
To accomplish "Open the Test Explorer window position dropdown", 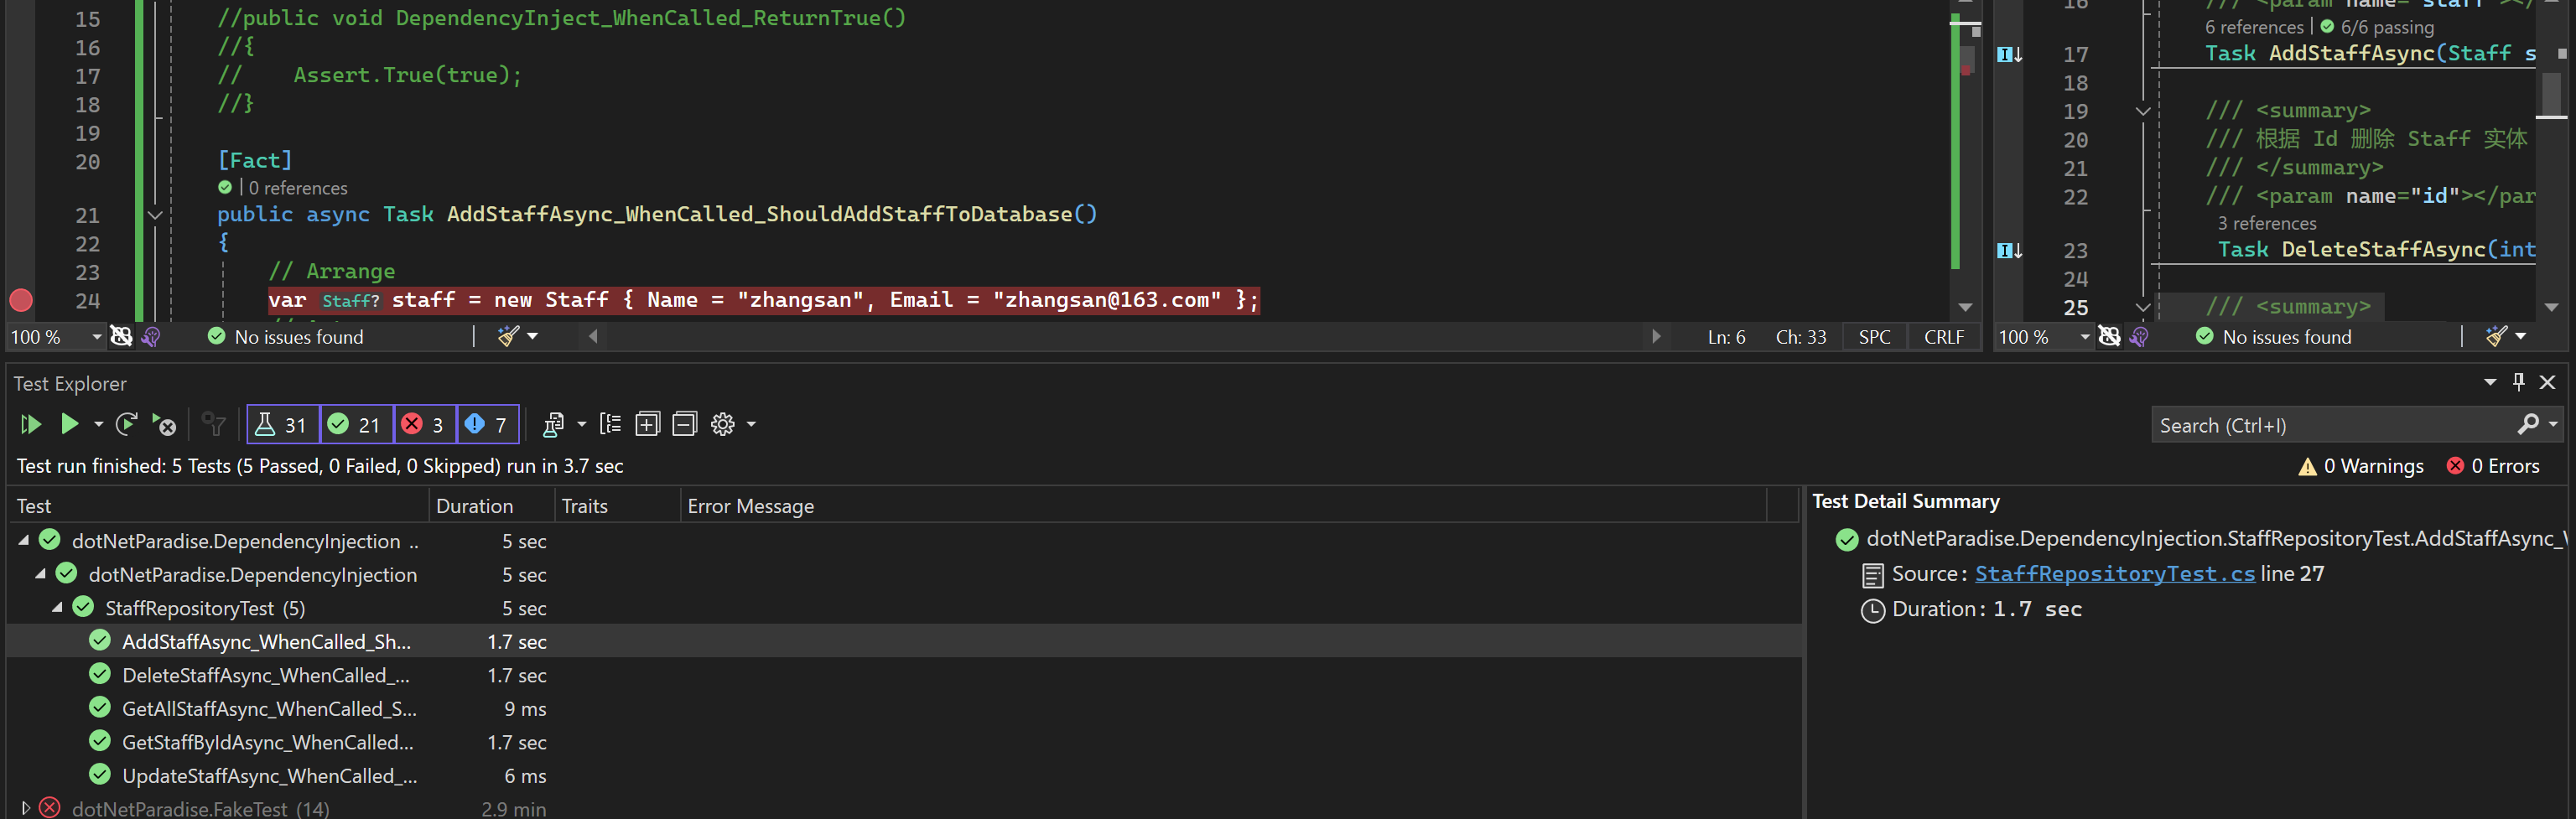I will [x=2490, y=382].
